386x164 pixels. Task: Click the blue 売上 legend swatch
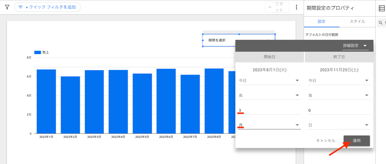coord(38,52)
